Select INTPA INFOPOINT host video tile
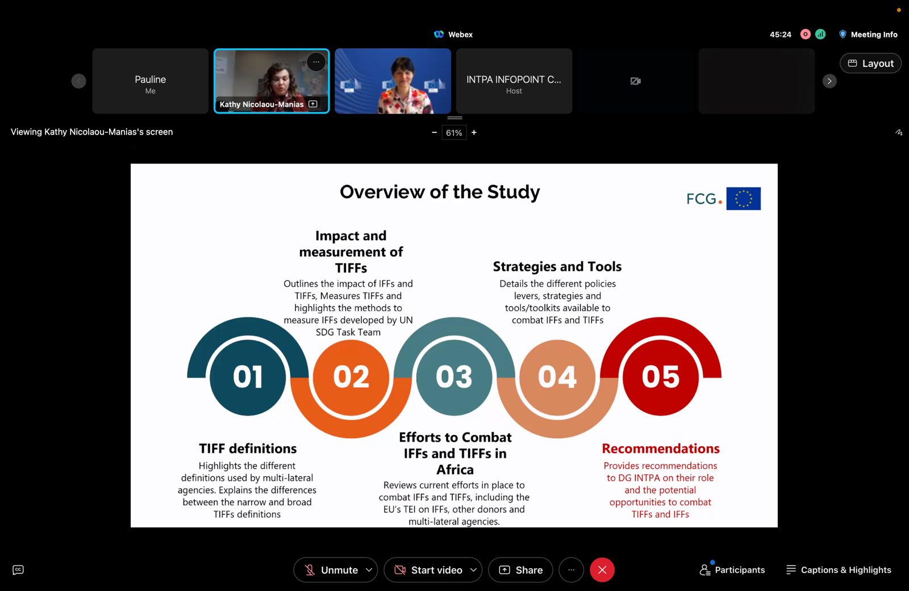The image size is (909, 591). [514, 81]
